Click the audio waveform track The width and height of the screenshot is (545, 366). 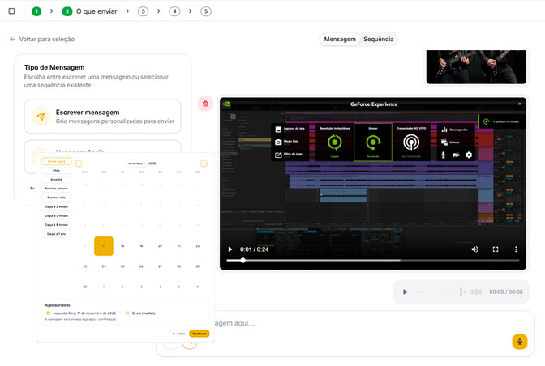pyautogui.click(x=448, y=292)
